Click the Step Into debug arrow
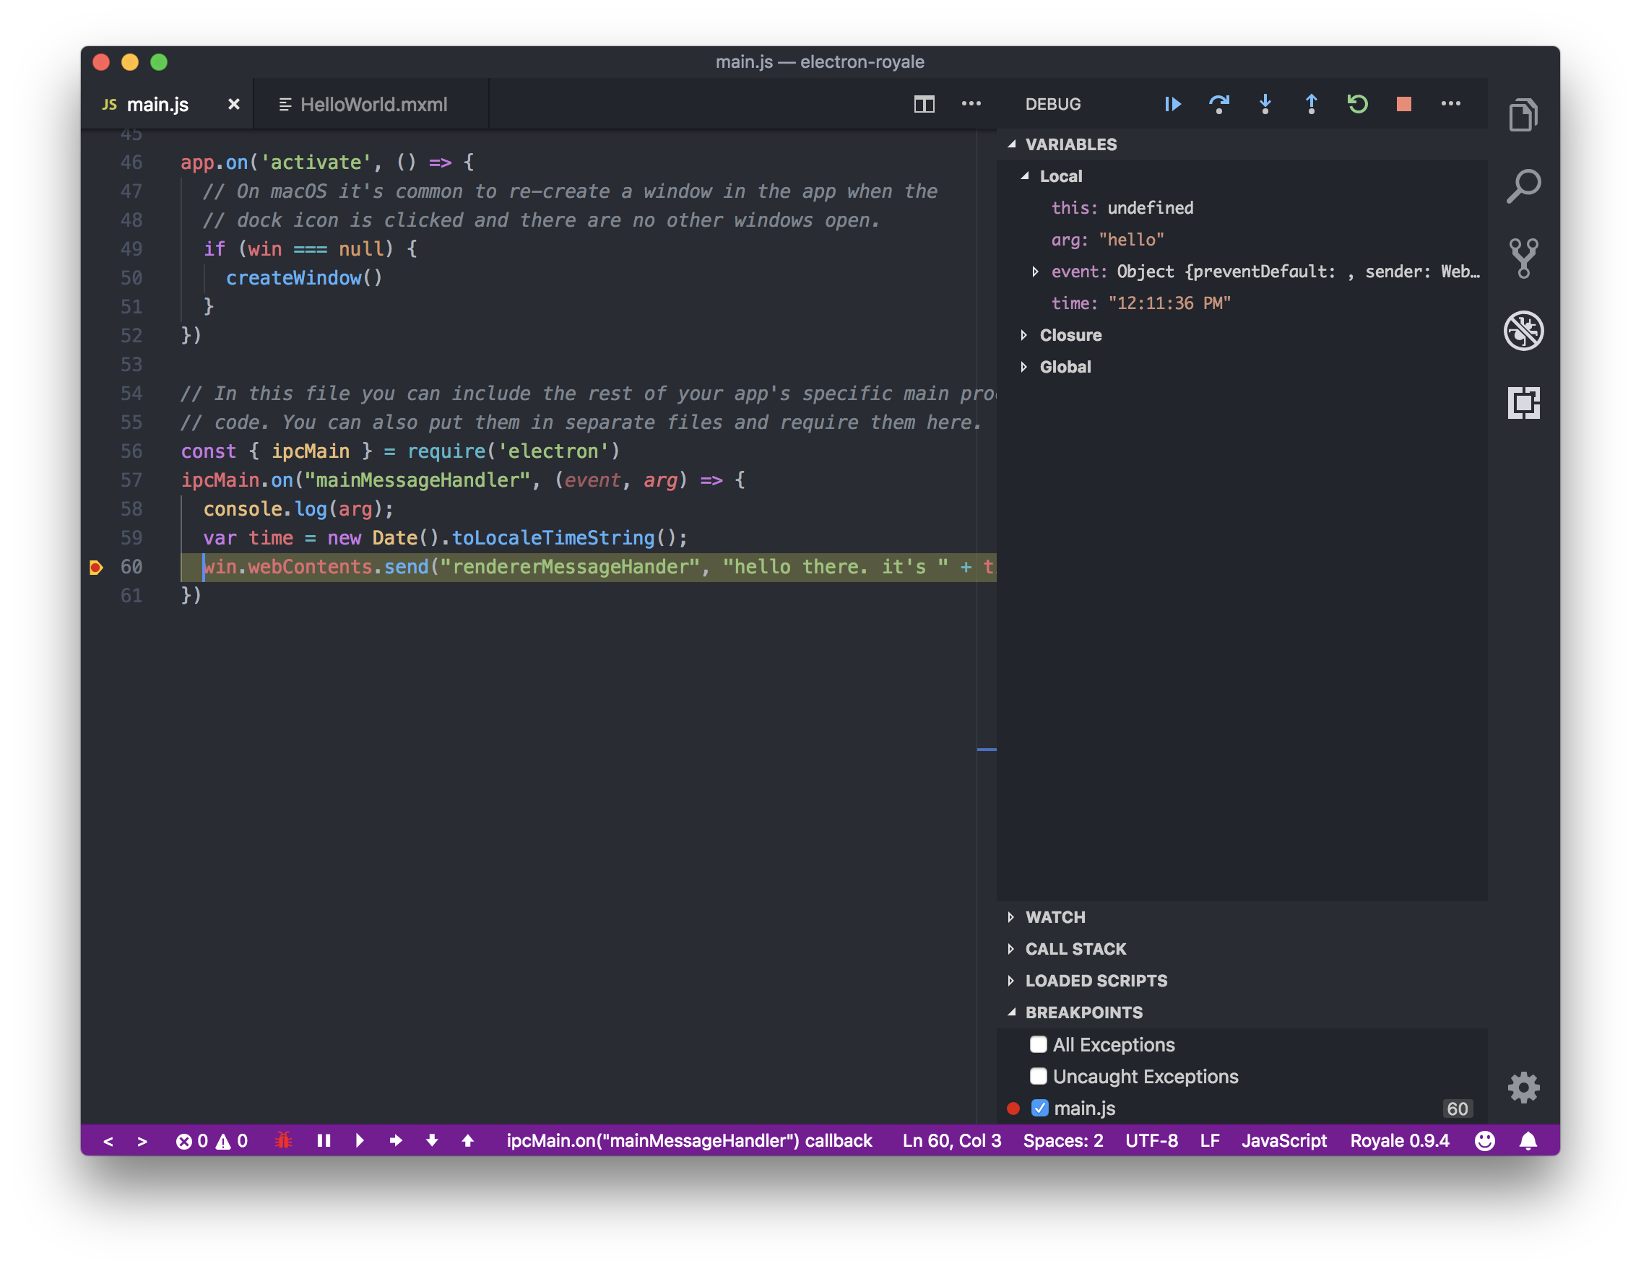The image size is (1641, 1271). [1265, 104]
